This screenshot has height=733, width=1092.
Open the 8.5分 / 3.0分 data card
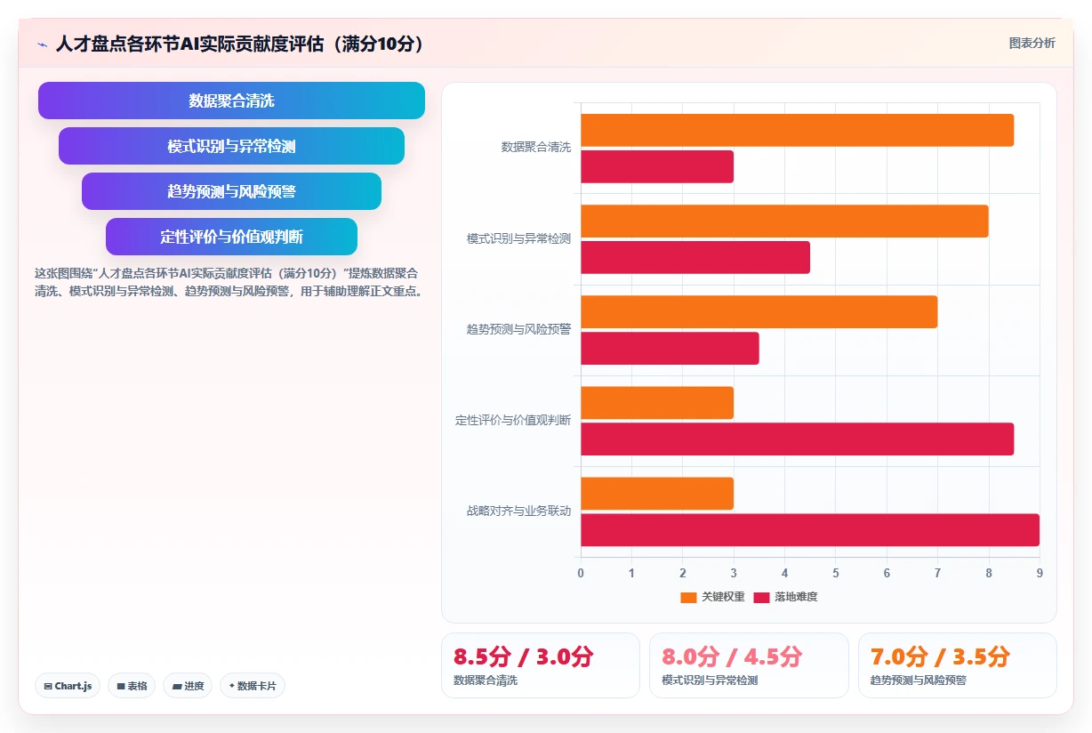(541, 665)
